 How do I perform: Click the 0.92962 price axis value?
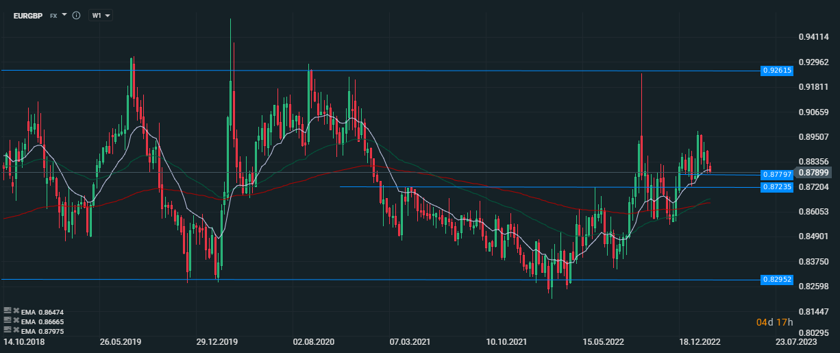tap(814, 62)
